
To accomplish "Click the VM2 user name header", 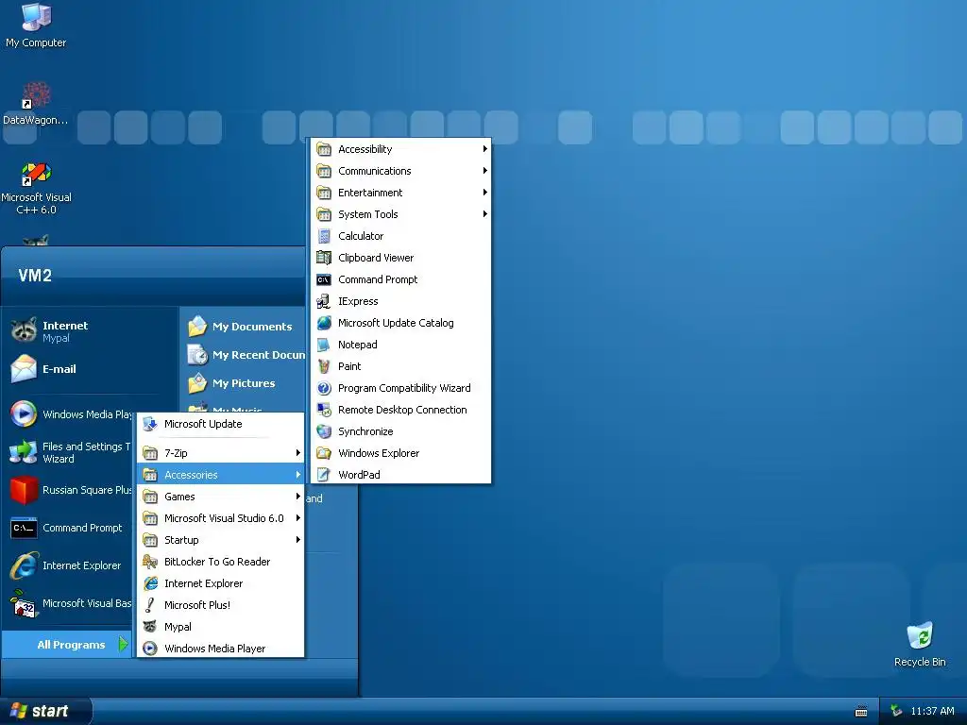I will 35,275.
